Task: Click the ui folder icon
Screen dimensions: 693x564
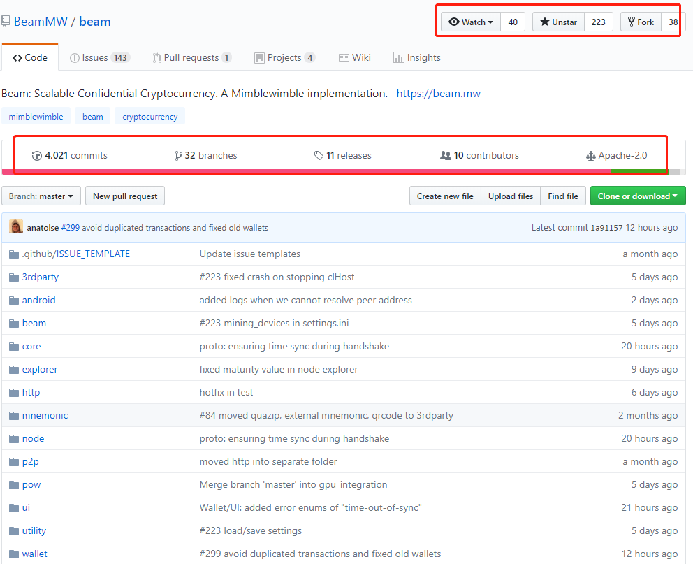Action: click(x=14, y=508)
